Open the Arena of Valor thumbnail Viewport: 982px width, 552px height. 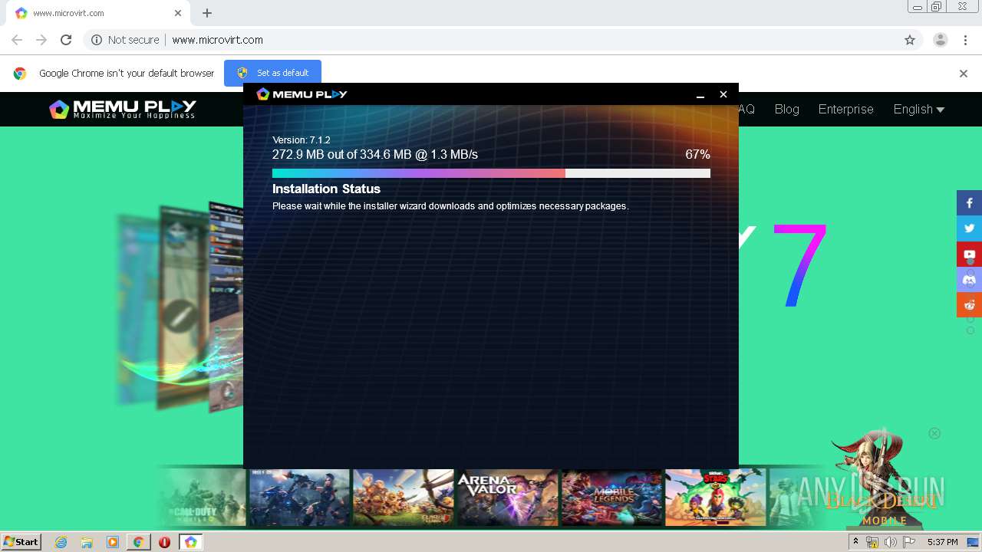tap(507, 497)
